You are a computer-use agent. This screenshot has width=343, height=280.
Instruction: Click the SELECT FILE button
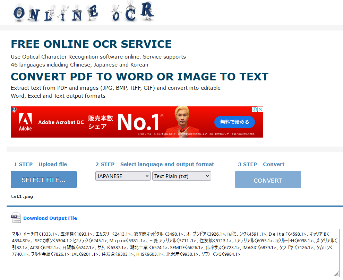click(x=44, y=180)
